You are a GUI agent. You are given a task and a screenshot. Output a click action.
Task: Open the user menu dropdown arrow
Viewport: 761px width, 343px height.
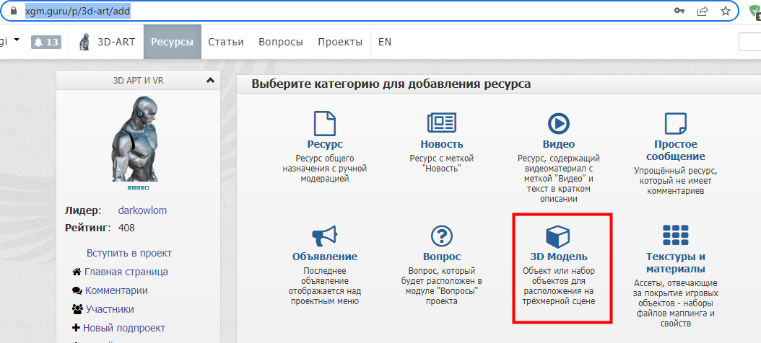pos(17,40)
